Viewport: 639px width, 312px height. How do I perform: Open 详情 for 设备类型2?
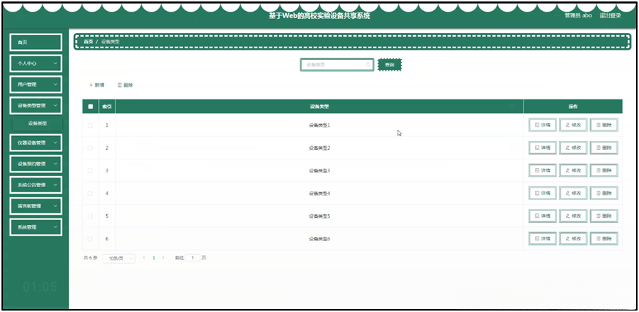coord(542,148)
